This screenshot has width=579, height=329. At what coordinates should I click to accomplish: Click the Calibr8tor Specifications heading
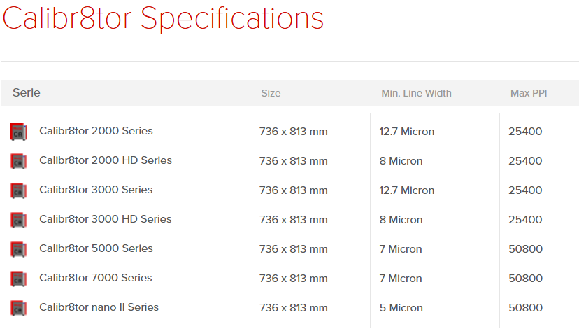pyautogui.click(x=163, y=18)
